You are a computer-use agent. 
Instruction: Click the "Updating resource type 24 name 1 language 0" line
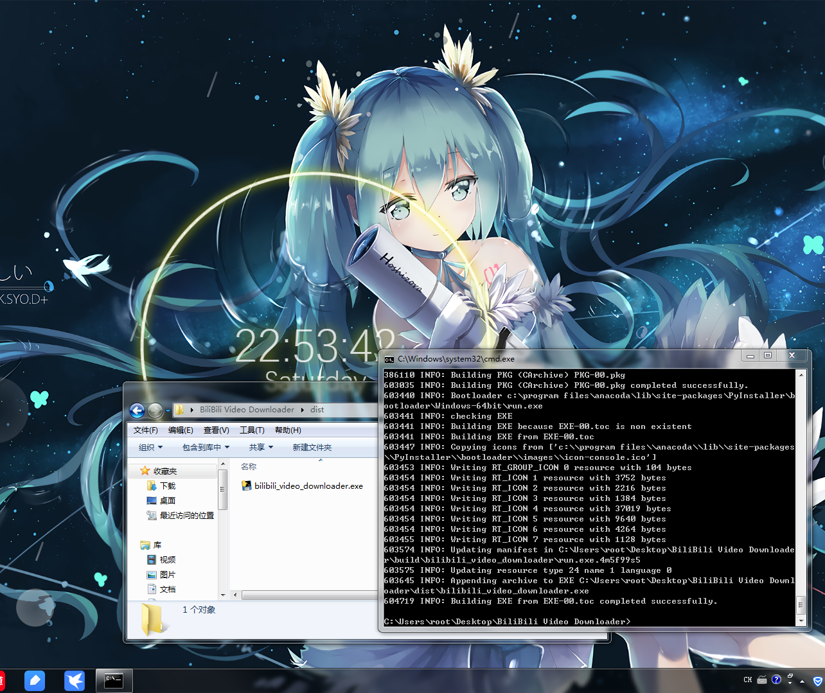[x=528, y=570]
